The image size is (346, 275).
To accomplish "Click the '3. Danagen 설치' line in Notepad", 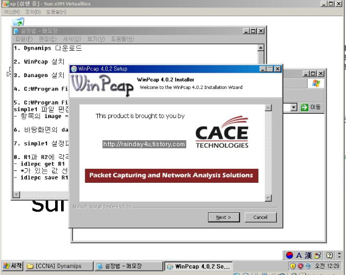I will [39, 75].
